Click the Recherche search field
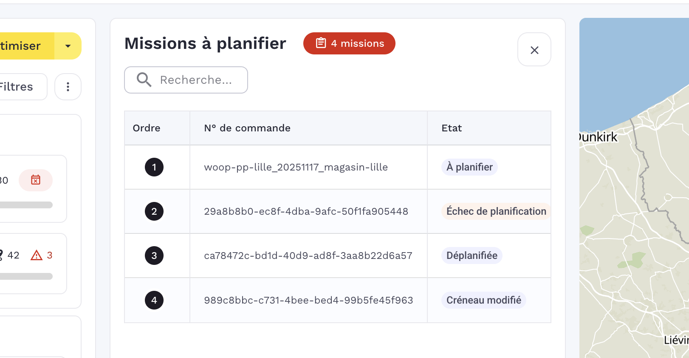Screen dimensions: 689x358 [x=196, y=80]
